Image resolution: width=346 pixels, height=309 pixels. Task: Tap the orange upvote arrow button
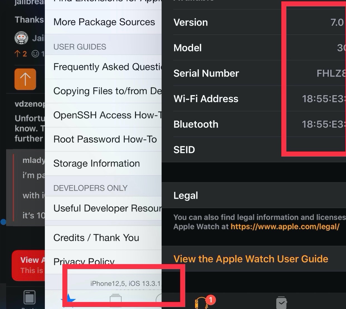click(x=25, y=79)
